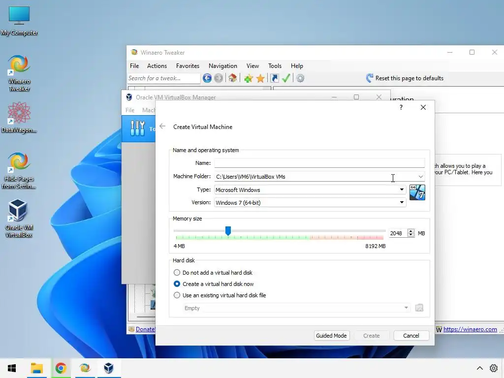The width and height of the screenshot is (504, 378).
Task: Open the DataWagon desktop shortcut
Action: (x=19, y=117)
